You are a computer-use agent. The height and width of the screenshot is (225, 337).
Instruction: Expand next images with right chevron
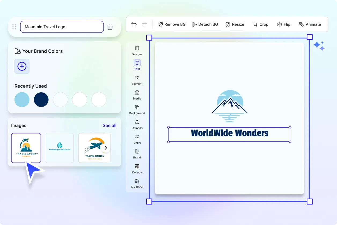click(106, 148)
